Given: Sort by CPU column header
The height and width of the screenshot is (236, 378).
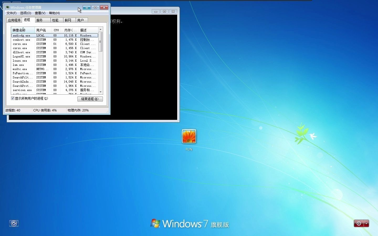Looking at the screenshot, I should (x=56, y=30).
